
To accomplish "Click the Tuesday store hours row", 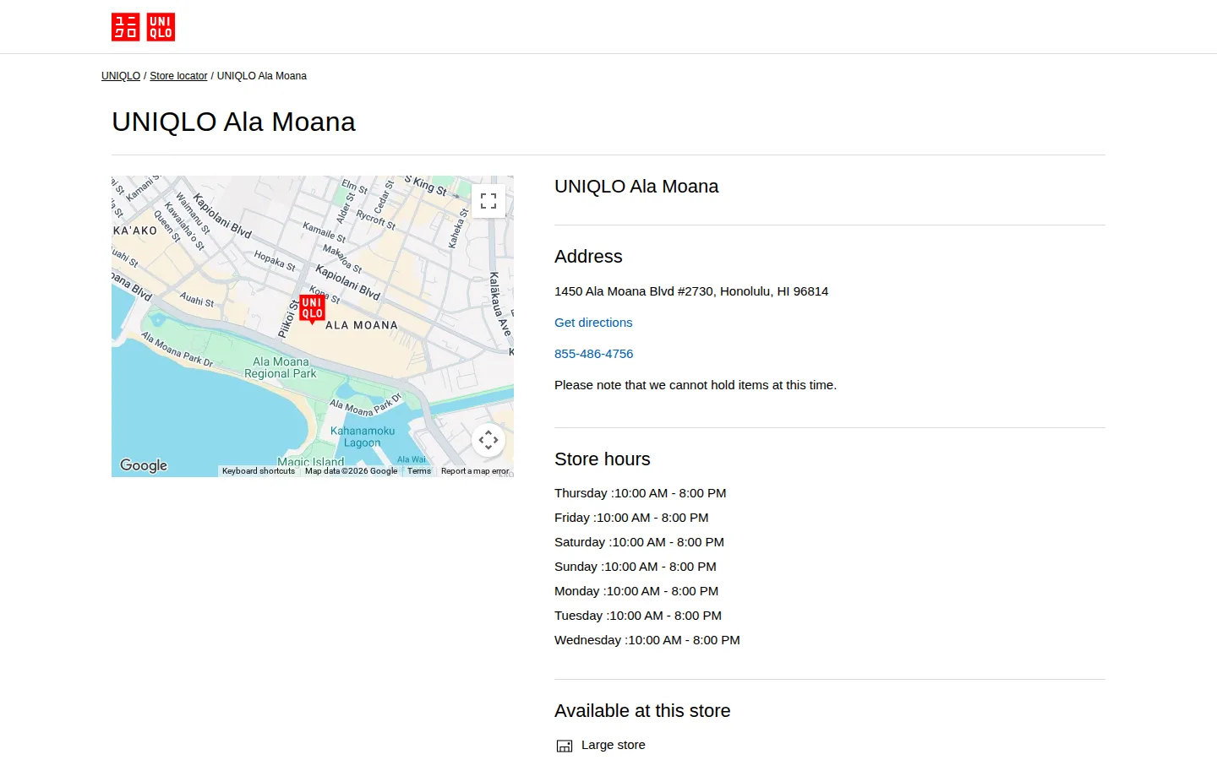I will (x=638, y=616).
